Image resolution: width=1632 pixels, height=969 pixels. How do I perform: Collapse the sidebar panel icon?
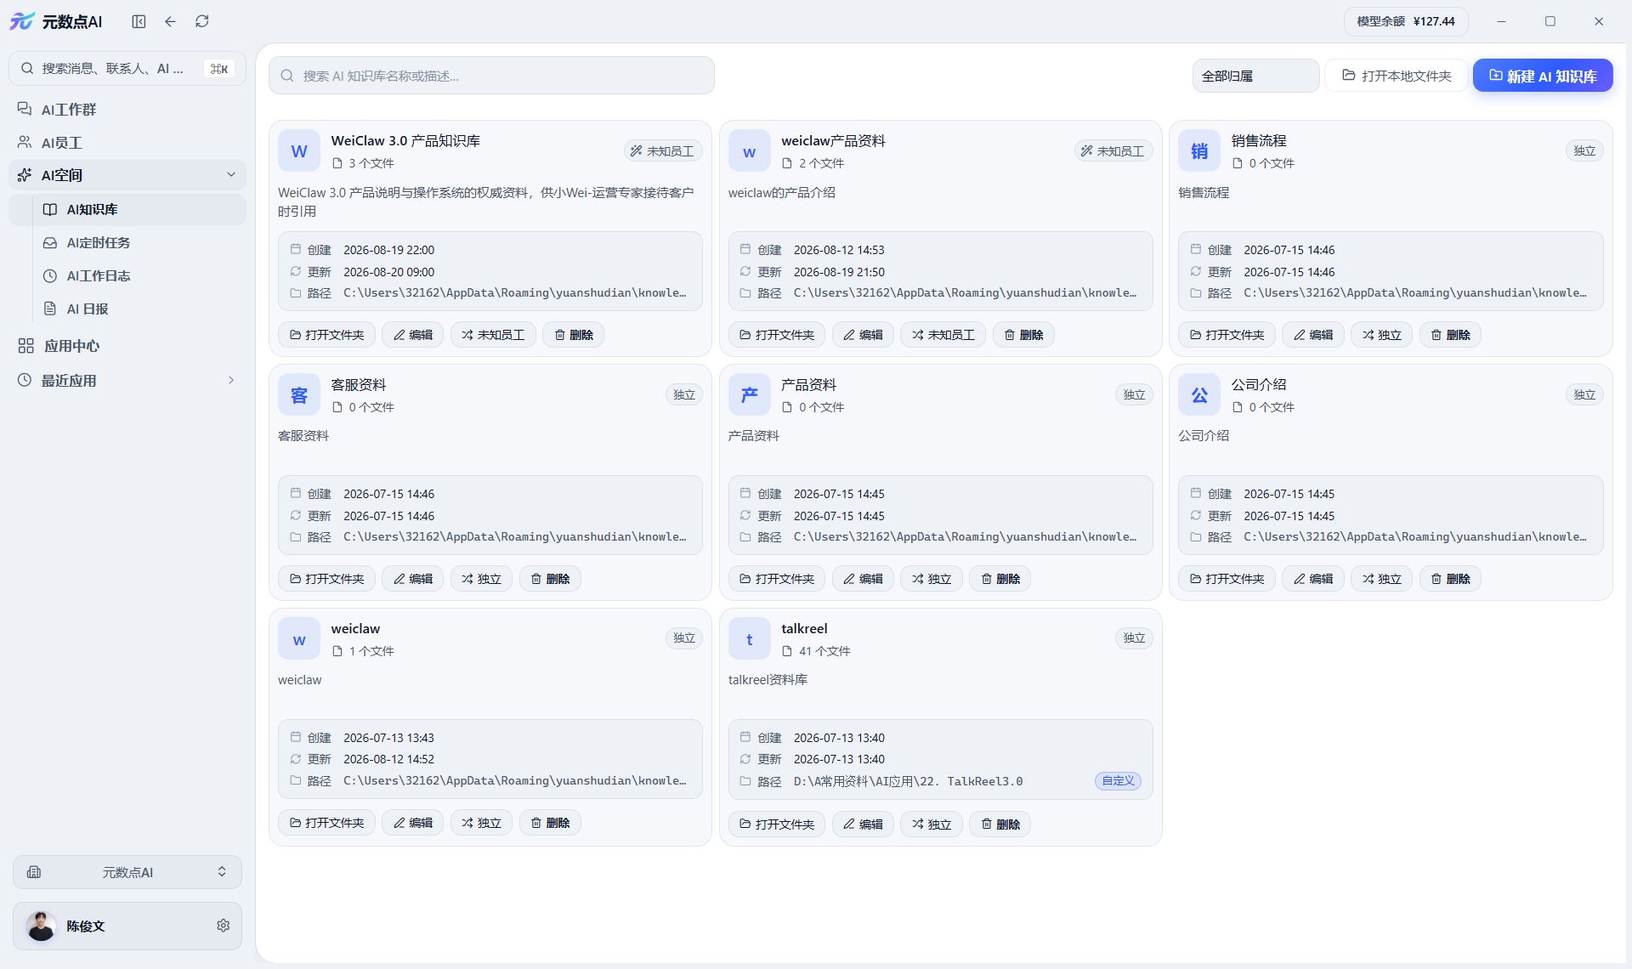point(139,21)
